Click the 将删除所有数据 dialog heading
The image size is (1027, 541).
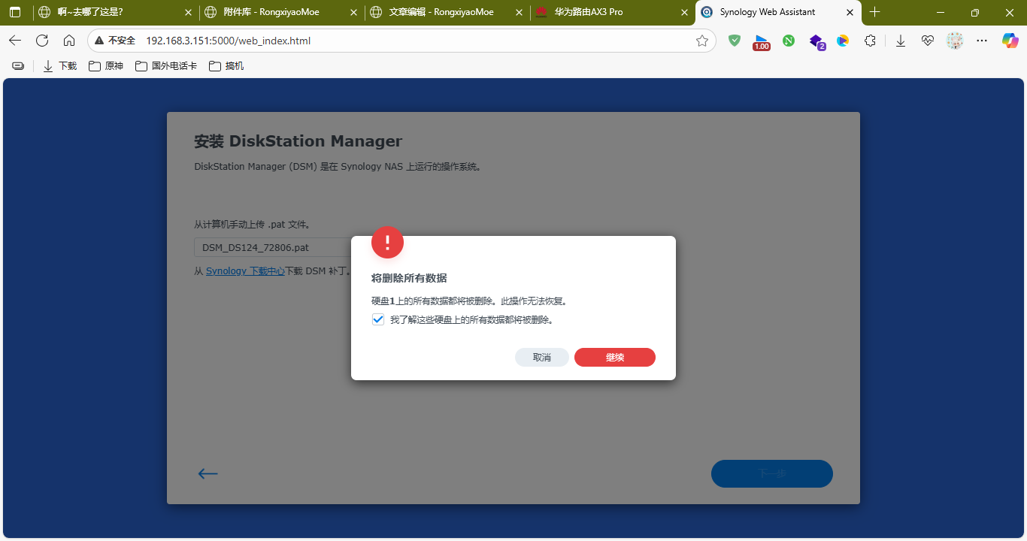pos(409,278)
